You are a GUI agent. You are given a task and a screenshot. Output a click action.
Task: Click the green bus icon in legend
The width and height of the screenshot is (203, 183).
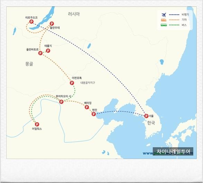[164, 25]
